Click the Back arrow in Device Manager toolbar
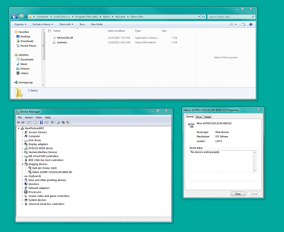 click(18, 122)
